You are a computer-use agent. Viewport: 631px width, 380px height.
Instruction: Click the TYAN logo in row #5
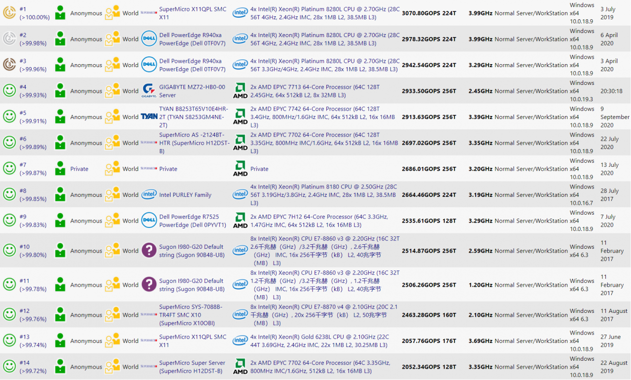149,117
